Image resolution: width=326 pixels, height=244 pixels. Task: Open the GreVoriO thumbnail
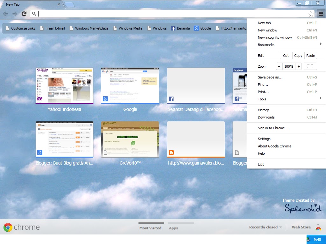coord(130,139)
